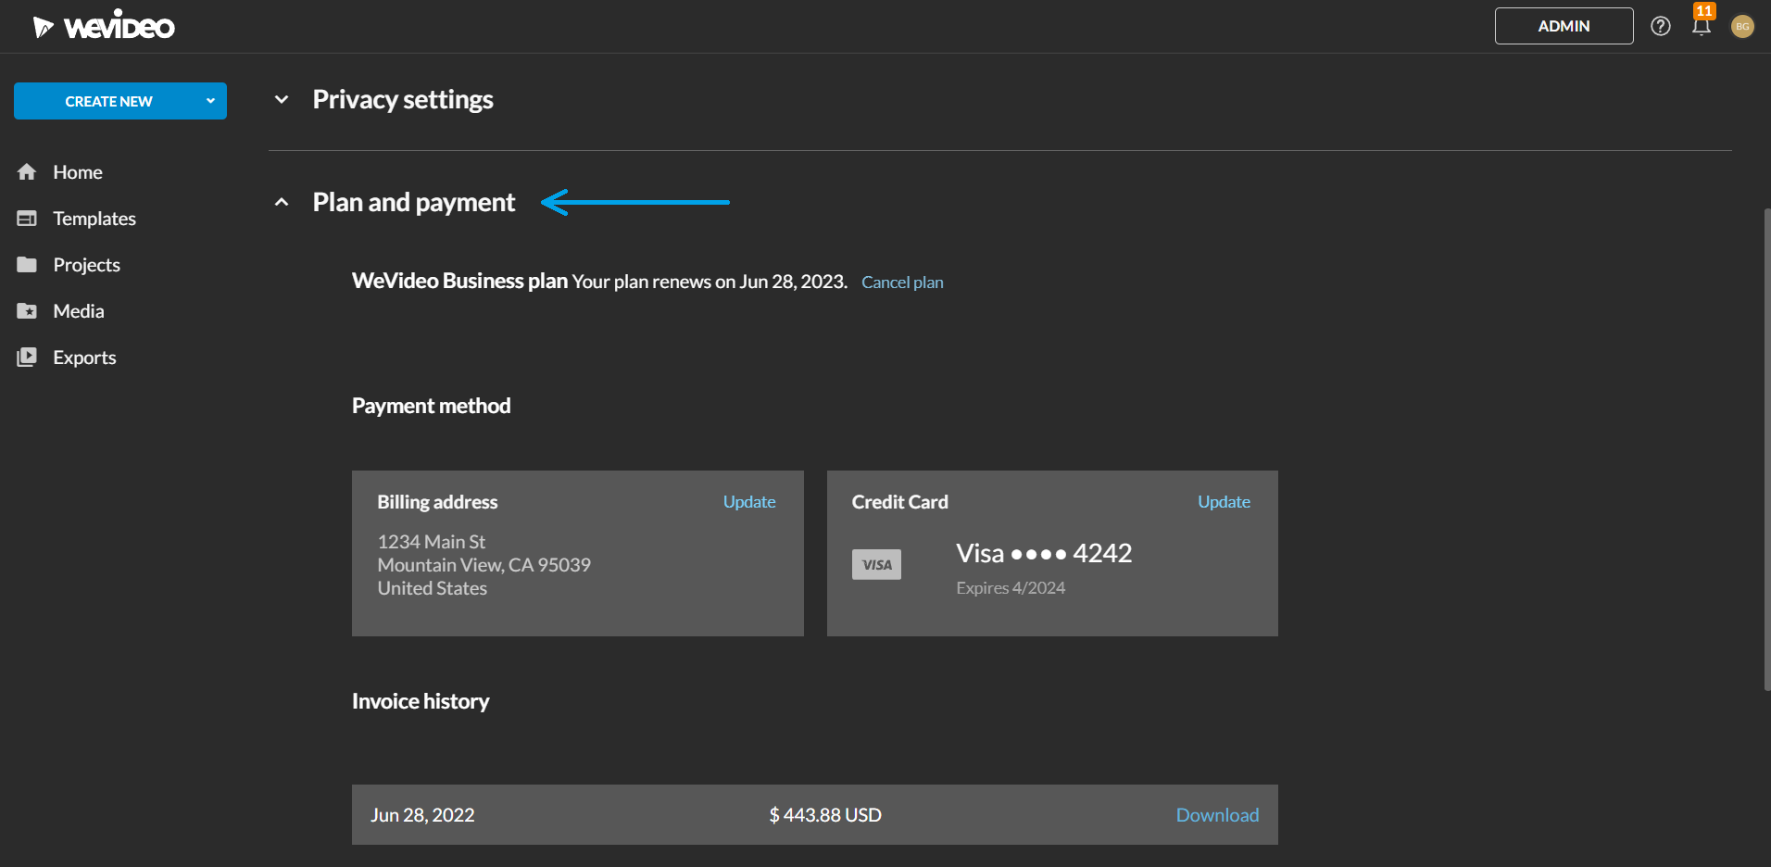Click the Billing address card title
The image size is (1771, 867).
coord(437,502)
